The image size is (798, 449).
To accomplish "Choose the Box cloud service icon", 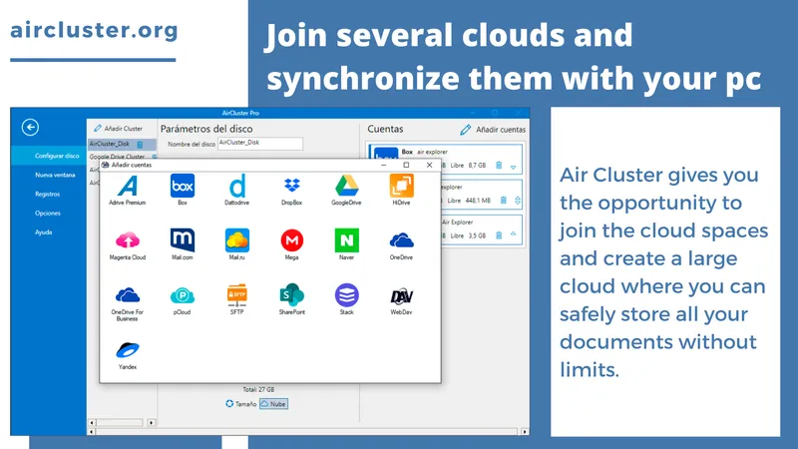I will (x=183, y=189).
